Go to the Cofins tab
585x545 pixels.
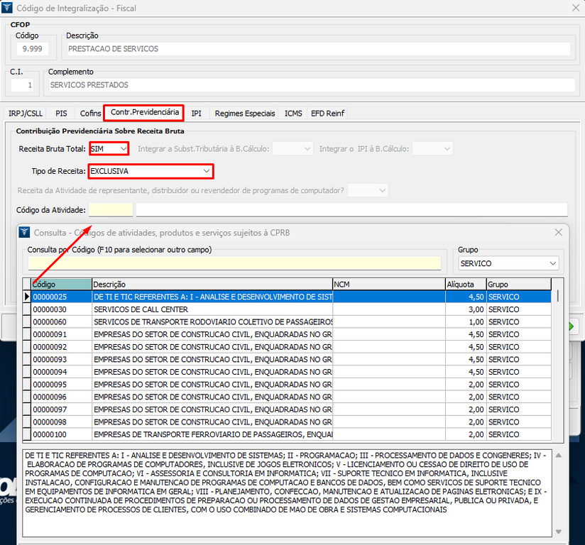[x=90, y=114]
